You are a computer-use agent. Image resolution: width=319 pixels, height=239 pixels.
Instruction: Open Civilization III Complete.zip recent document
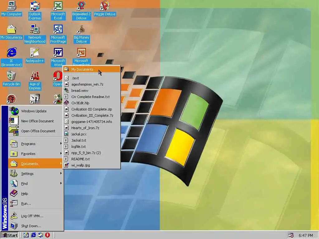tap(92, 109)
